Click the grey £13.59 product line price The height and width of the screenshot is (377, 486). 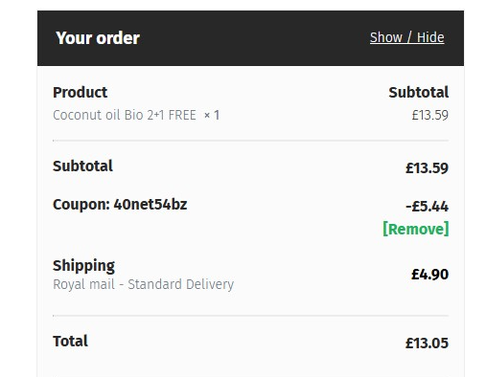pos(430,115)
